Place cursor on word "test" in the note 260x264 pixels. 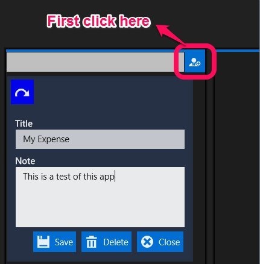coord(63,177)
